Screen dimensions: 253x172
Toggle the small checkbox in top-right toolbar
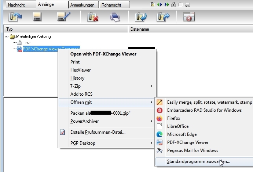point(181,5)
